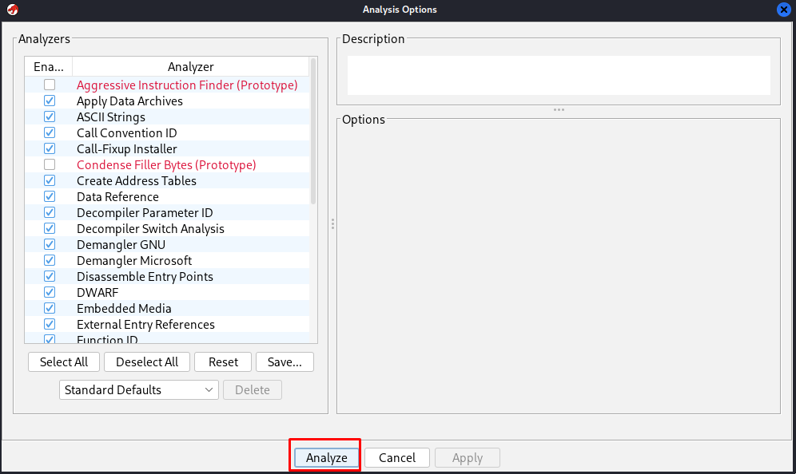Toggle the Demangler GNU checkbox

coord(50,244)
